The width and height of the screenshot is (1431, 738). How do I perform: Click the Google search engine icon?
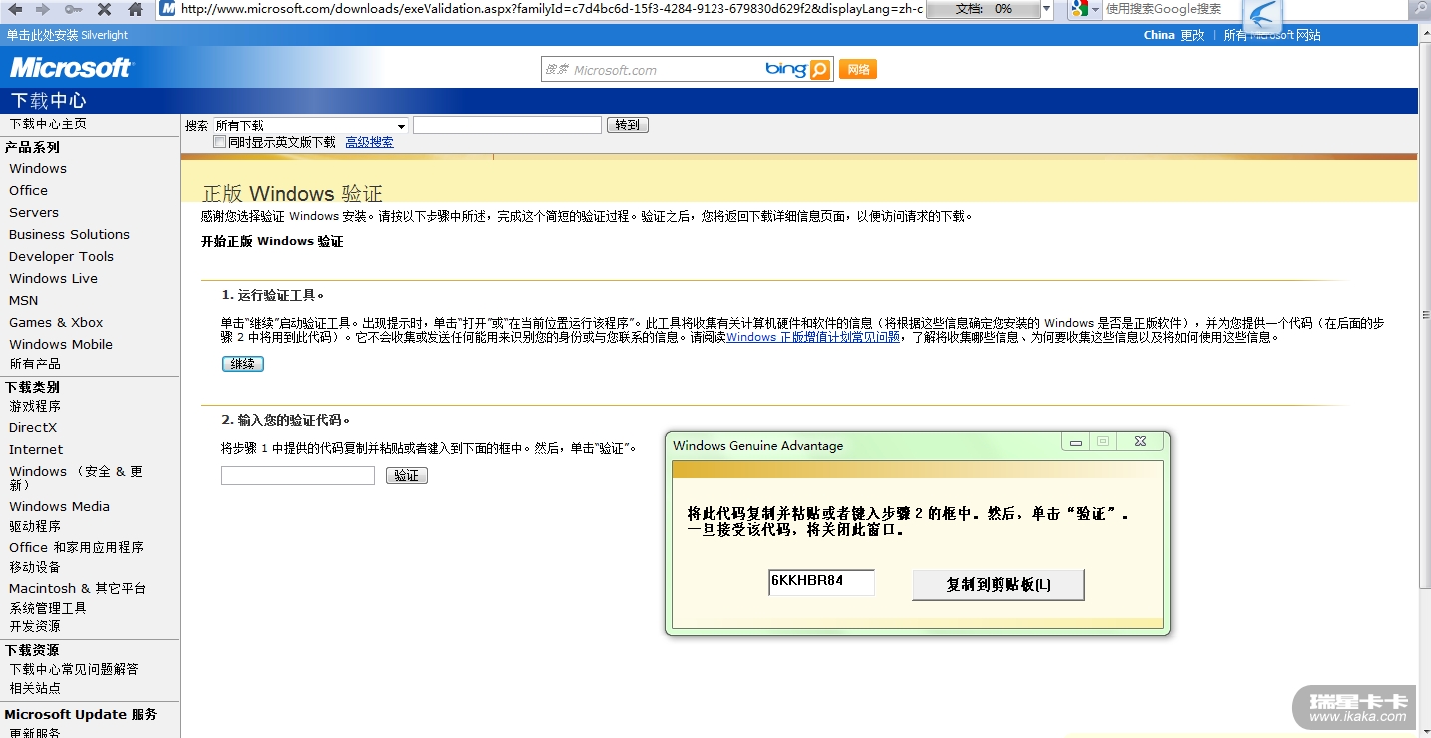1079,9
